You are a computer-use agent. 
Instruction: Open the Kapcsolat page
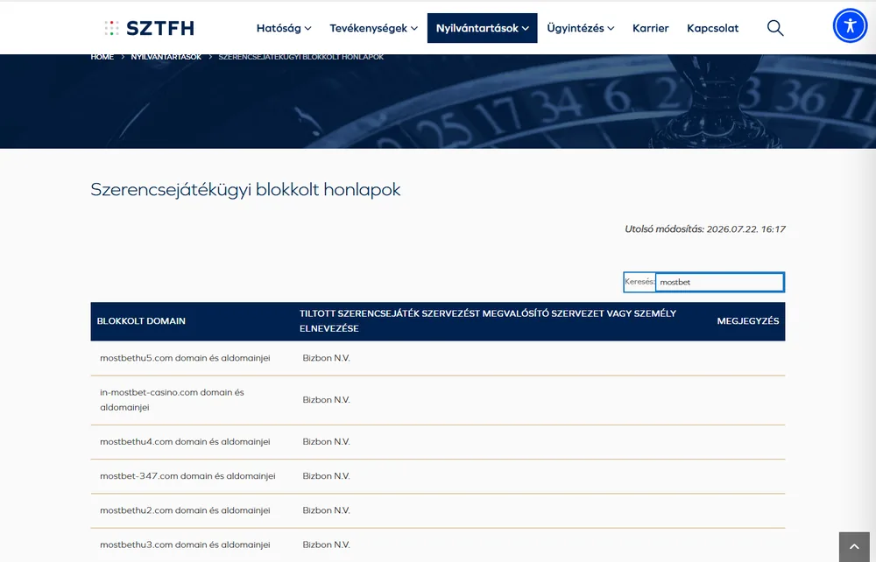tap(712, 28)
